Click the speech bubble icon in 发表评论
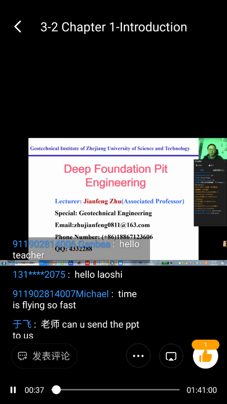 (x=22, y=356)
